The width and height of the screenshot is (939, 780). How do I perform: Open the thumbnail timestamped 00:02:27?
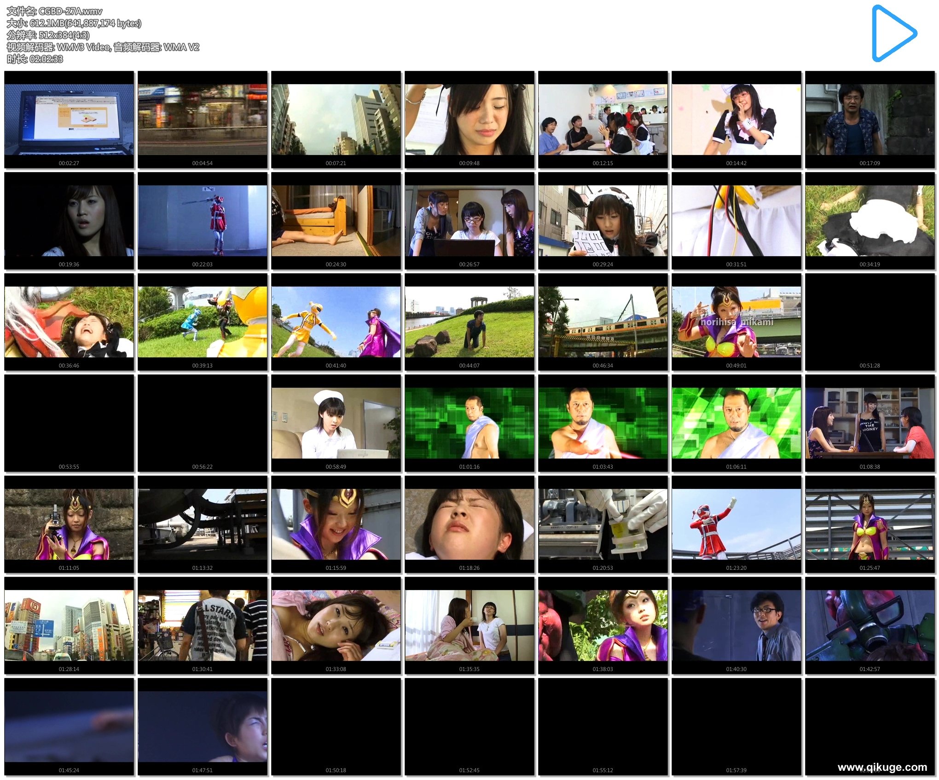(69, 120)
